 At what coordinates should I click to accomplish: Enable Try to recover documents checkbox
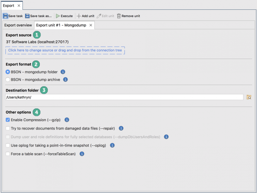8,128
